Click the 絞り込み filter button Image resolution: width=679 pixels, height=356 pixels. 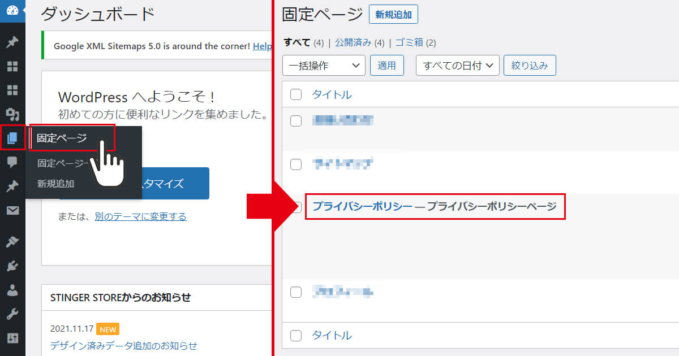(x=530, y=66)
